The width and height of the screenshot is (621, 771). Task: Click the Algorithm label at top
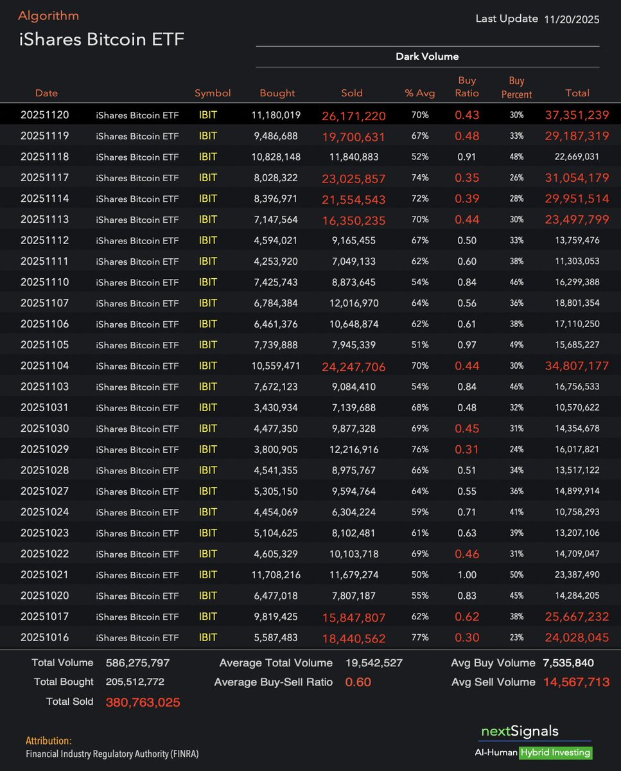click(49, 16)
